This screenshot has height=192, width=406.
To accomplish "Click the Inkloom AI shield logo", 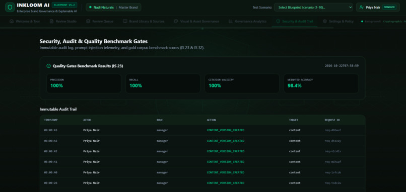I will tap(10, 7).
